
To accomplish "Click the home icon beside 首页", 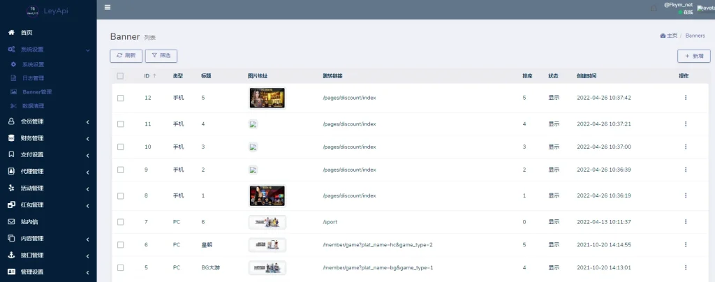I will 11,33.
